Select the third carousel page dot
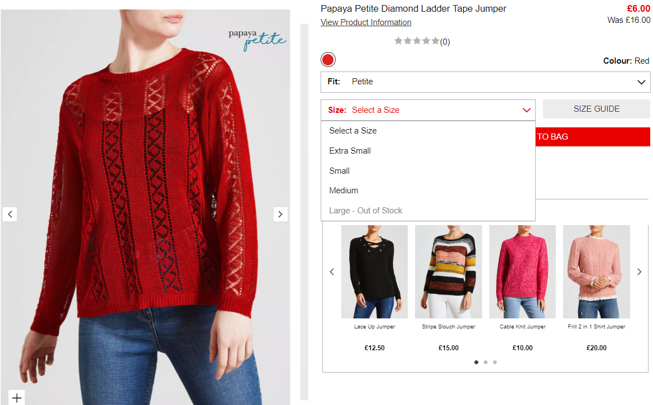The width and height of the screenshot is (653, 405). (495, 362)
